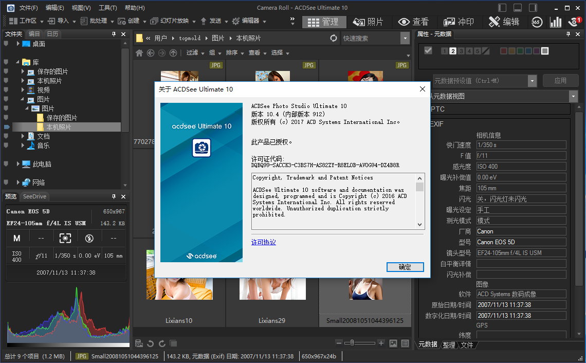Viewport: 586px width, 363px height.
Task: Toggle easy-select marker next to 桌面
Action: coord(6,44)
